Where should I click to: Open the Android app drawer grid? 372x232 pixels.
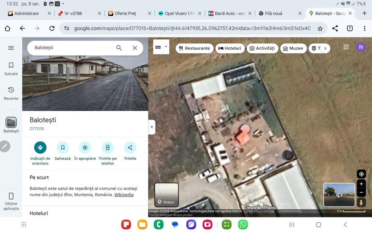pos(24,225)
